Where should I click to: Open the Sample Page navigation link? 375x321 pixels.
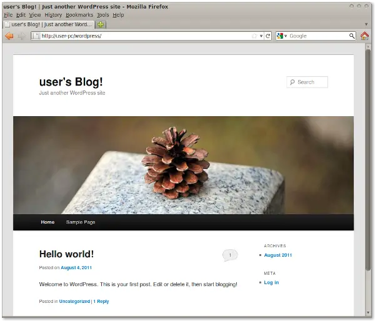[81, 222]
